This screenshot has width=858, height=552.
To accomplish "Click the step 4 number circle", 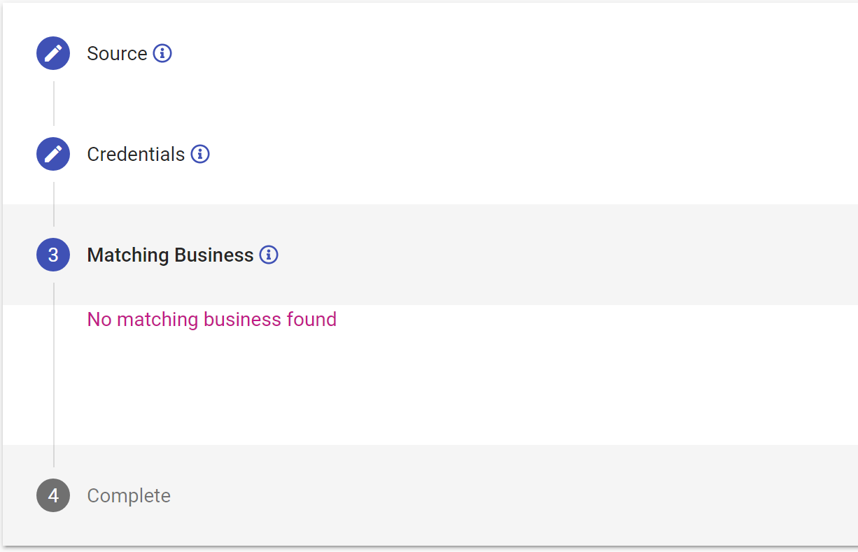I will [53, 495].
